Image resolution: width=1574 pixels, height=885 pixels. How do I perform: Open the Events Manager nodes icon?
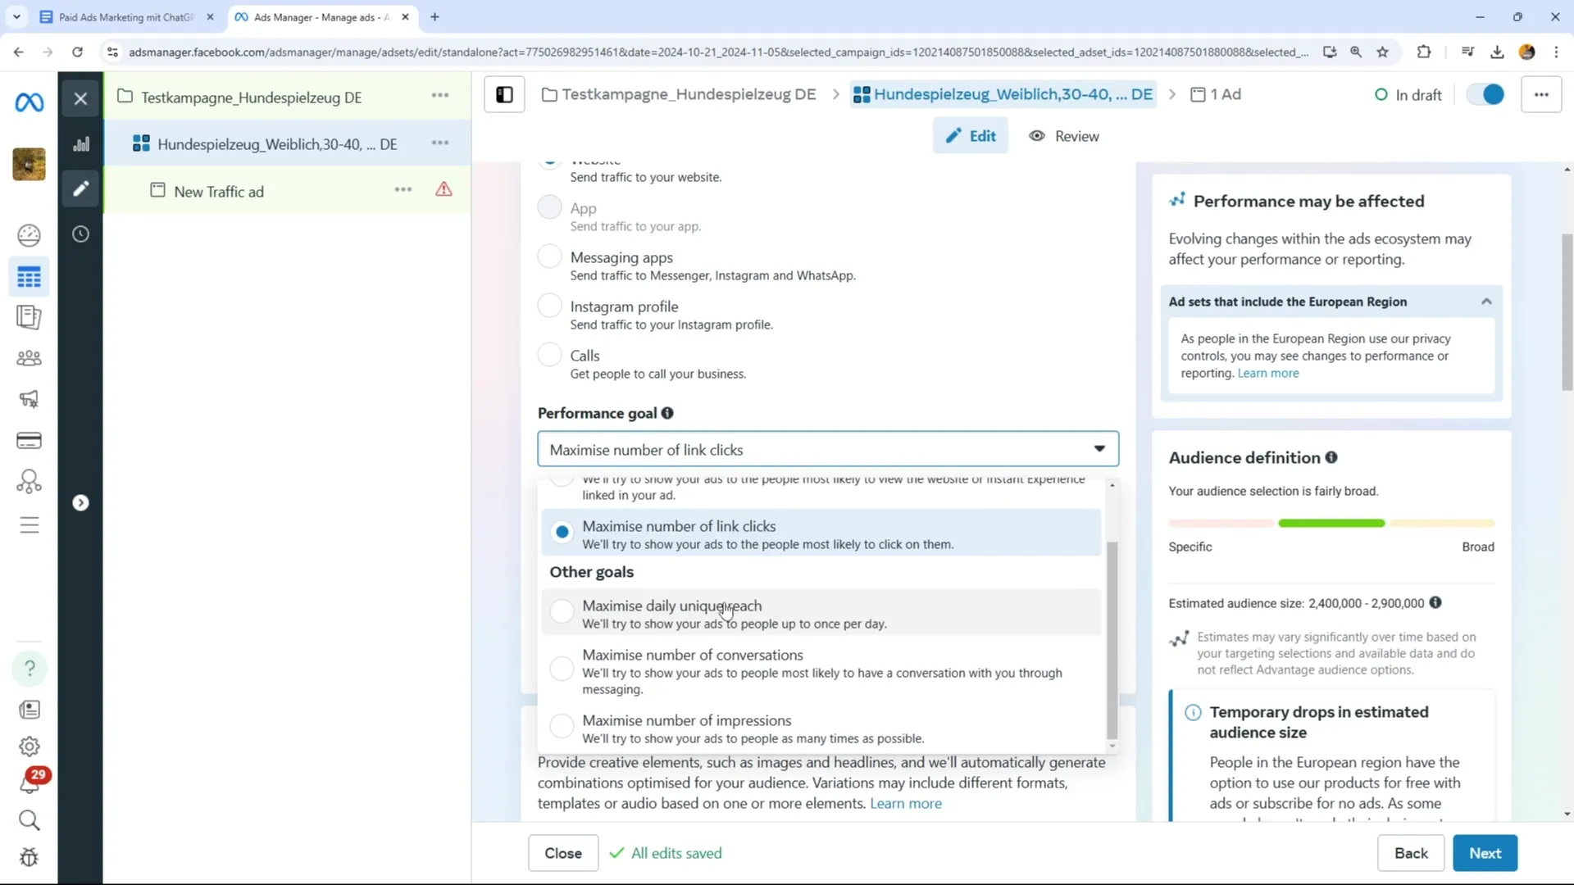(x=29, y=481)
